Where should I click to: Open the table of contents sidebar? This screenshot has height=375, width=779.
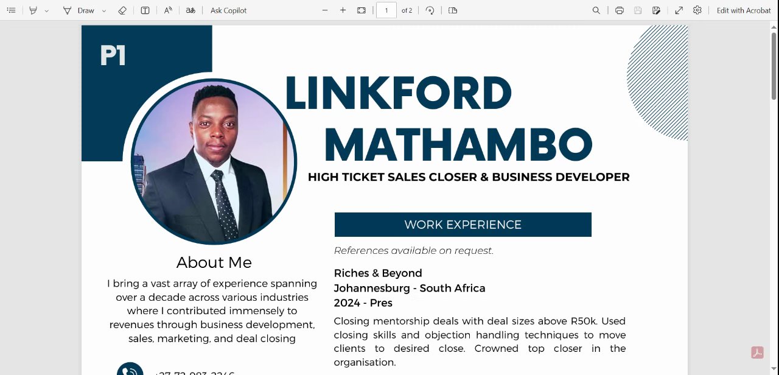point(11,10)
